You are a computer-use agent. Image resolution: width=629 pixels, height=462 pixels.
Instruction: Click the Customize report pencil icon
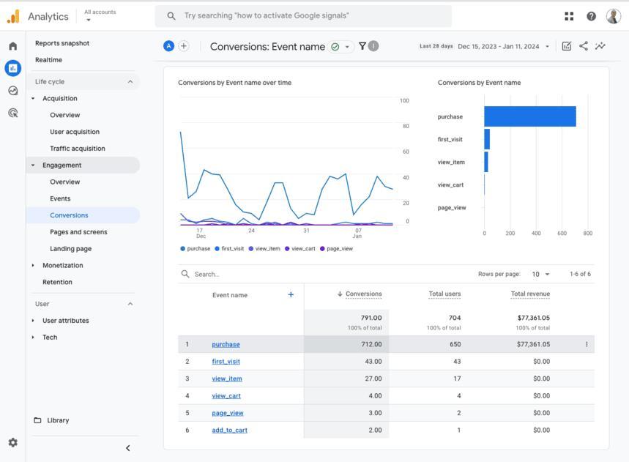pyautogui.click(x=567, y=46)
